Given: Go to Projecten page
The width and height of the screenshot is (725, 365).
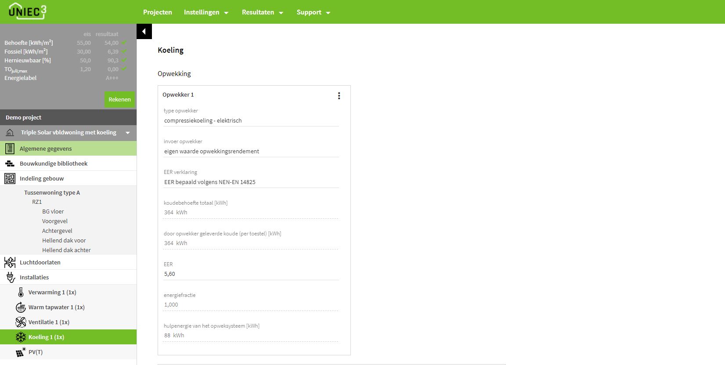Looking at the screenshot, I should (157, 12).
